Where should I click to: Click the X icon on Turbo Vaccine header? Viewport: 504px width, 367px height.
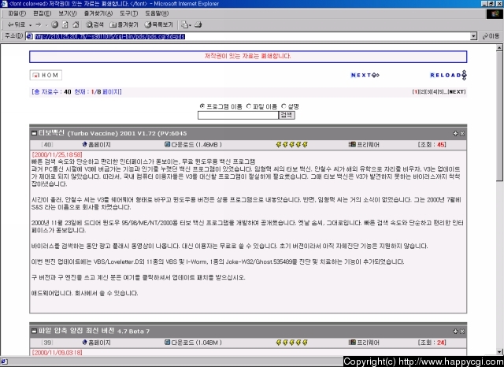click(462, 133)
